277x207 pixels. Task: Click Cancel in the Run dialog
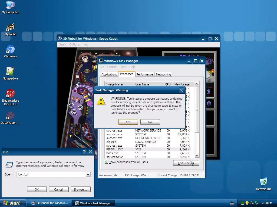coord(59,189)
